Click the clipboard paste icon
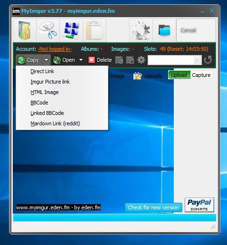 click(x=95, y=30)
